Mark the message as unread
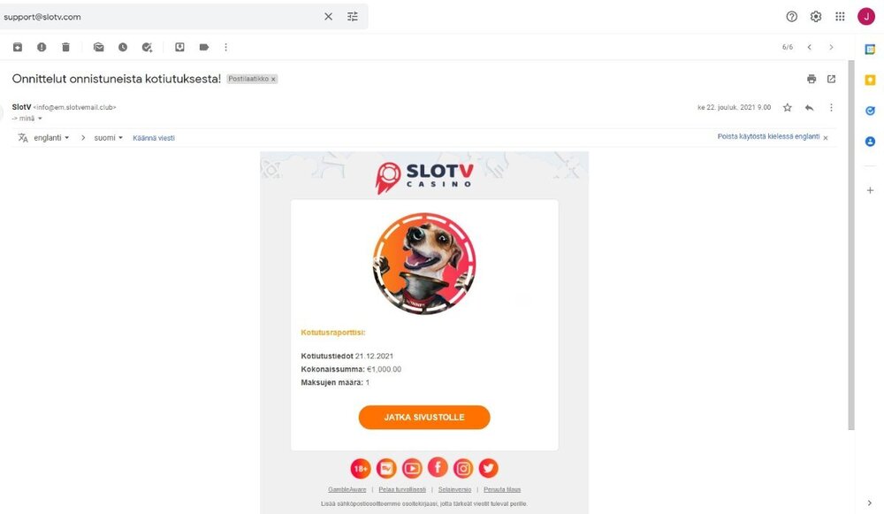 point(99,48)
